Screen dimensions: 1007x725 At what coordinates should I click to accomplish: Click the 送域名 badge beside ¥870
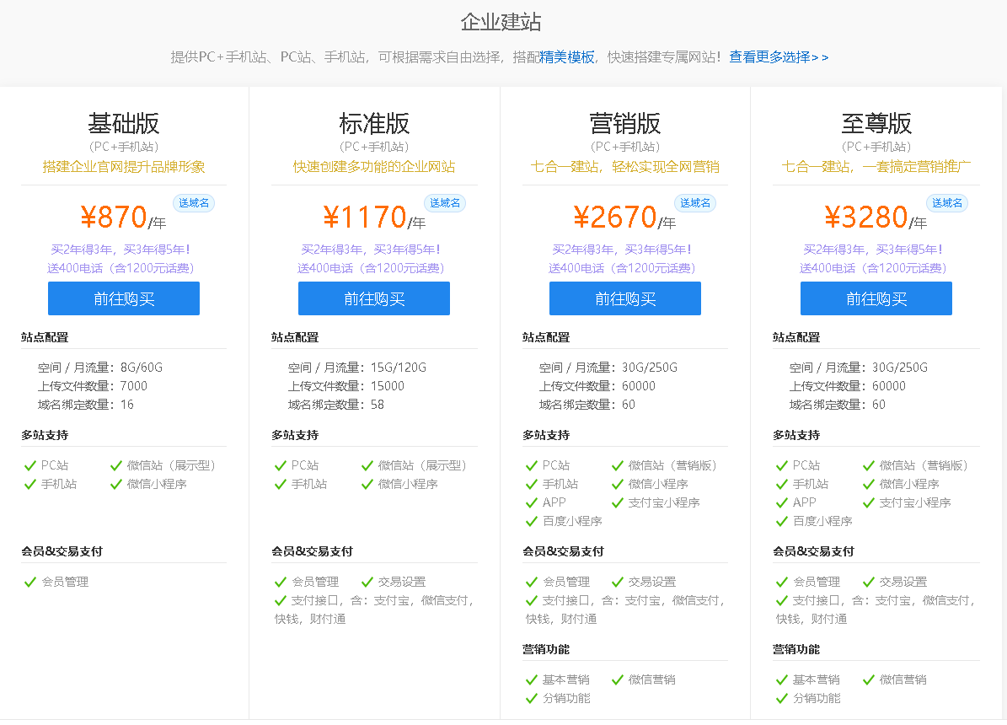[194, 203]
